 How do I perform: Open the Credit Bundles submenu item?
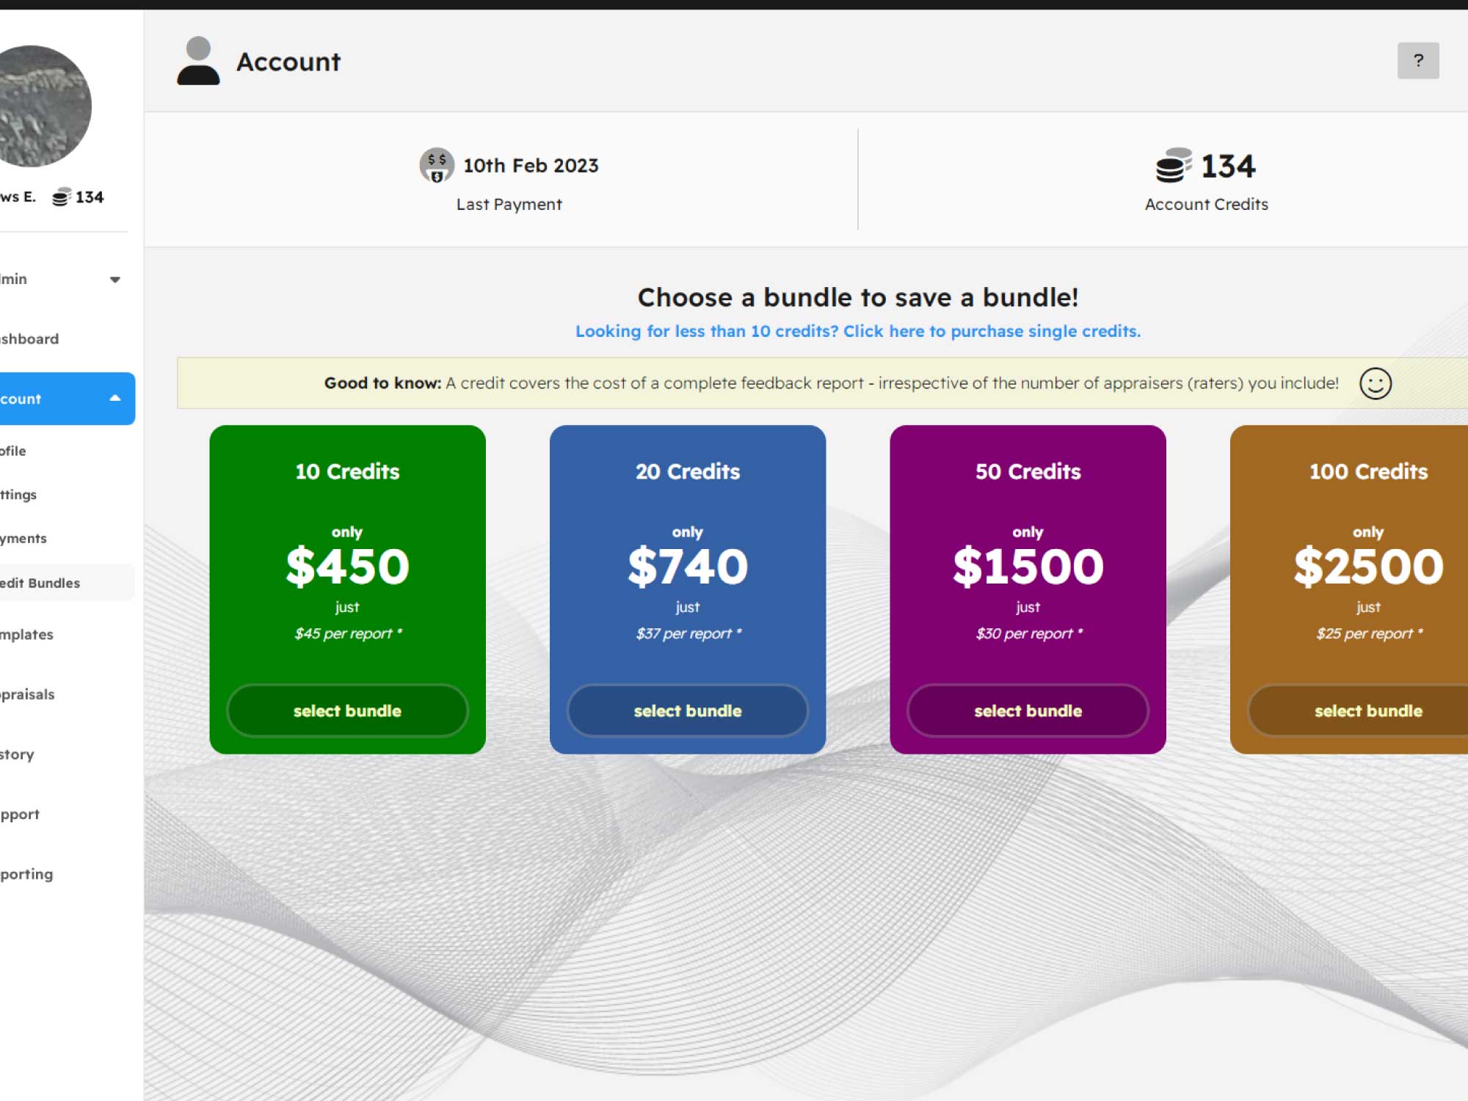(x=40, y=583)
